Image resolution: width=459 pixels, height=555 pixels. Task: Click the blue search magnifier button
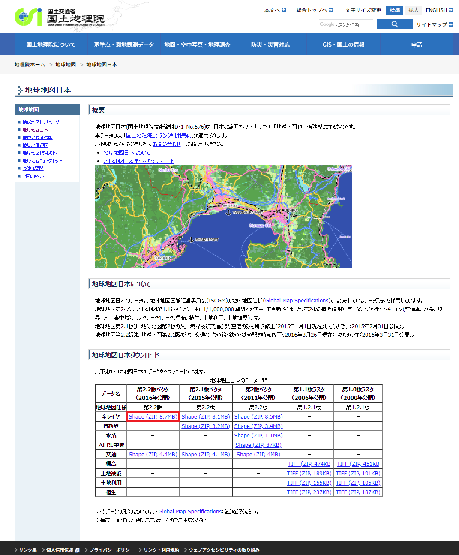394,24
